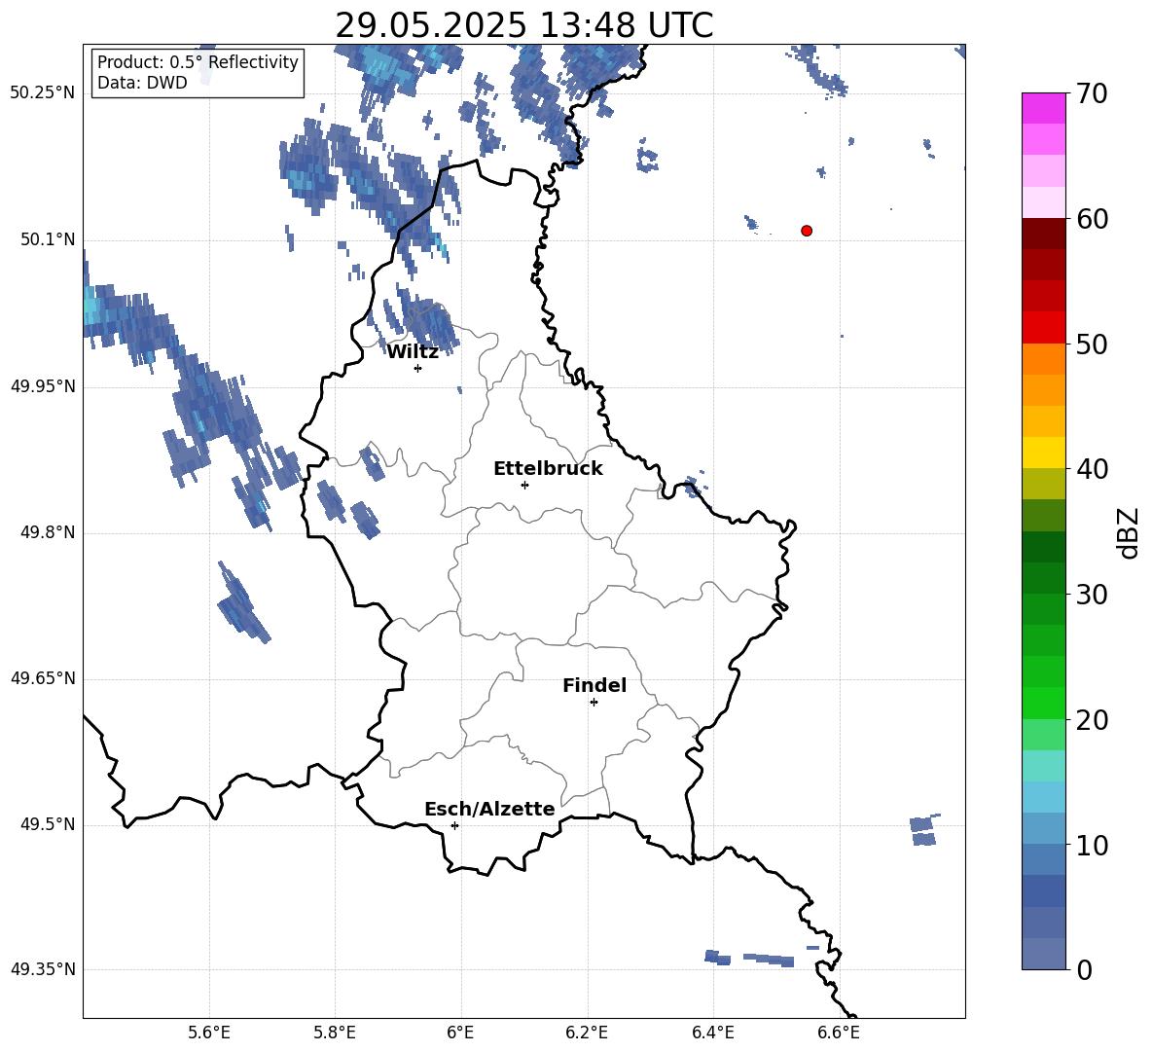1152x1052 pixels.
Task: Click the 60 value on the colorbar
Action: point(1093,219)
